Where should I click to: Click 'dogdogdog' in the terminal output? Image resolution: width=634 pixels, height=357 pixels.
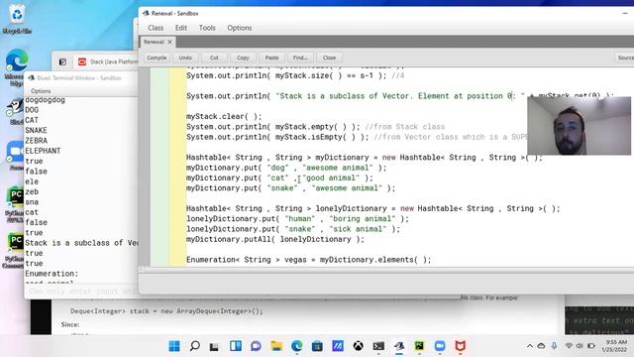pos(45,100)
